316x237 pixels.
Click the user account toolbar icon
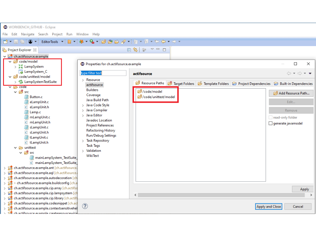pos(30,42)
